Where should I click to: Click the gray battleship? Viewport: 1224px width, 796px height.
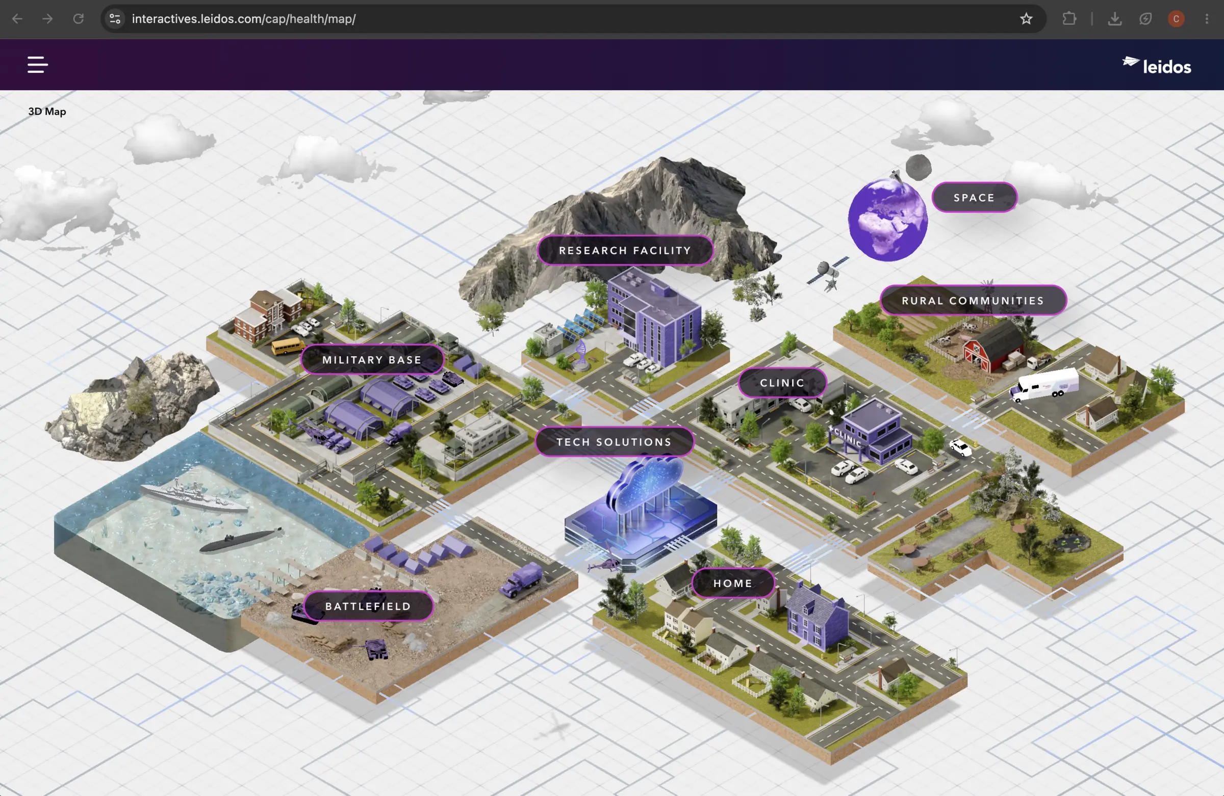pos(193,495)
